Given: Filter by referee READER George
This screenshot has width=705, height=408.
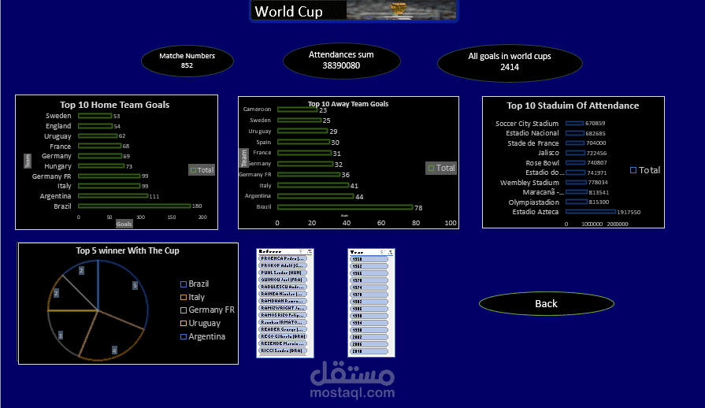Looking at the screenshot, I should click(x=282, y=329).
